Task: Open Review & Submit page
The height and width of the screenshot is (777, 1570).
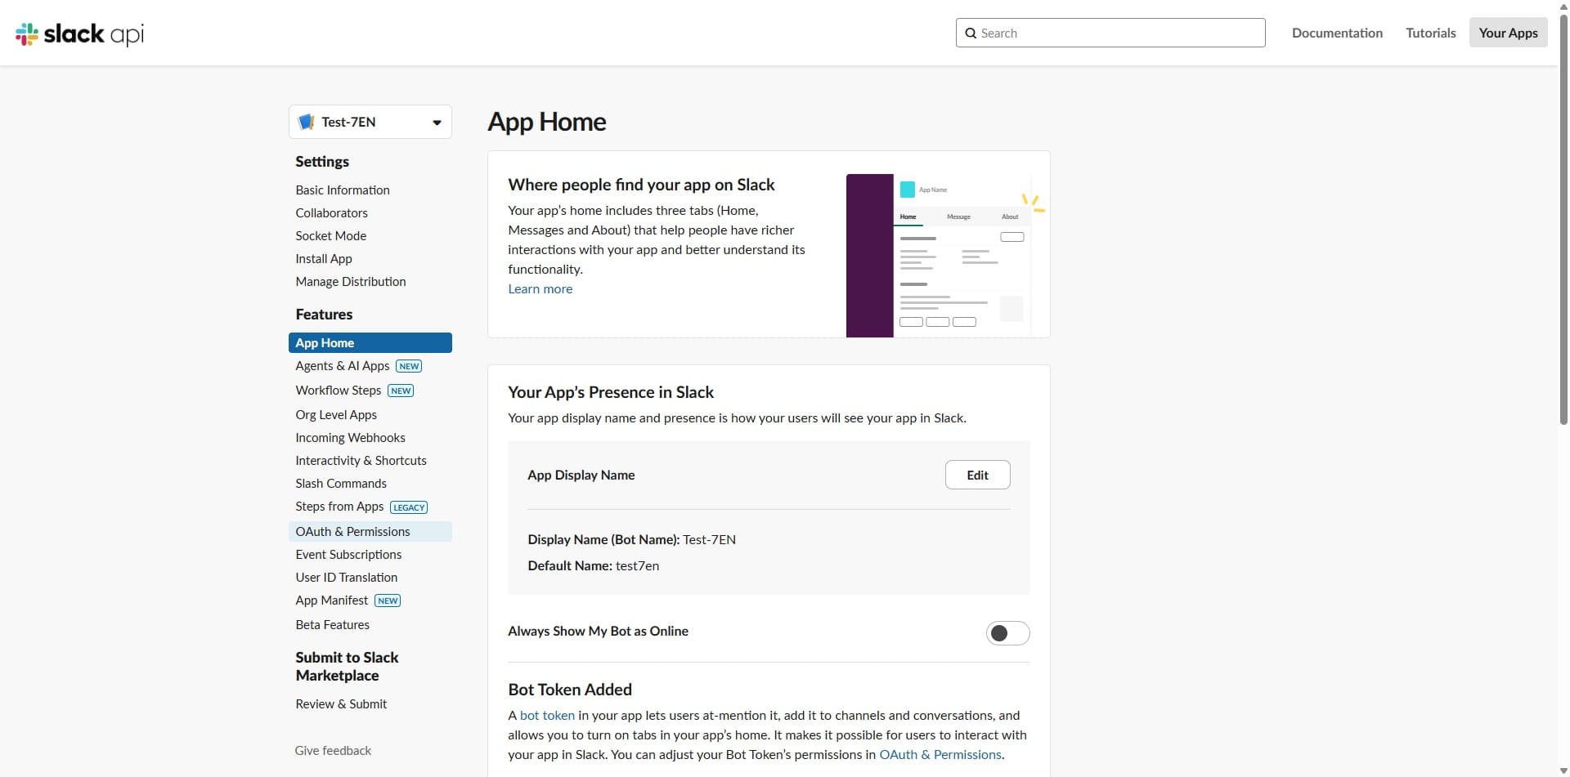Action: coord(341,703)
